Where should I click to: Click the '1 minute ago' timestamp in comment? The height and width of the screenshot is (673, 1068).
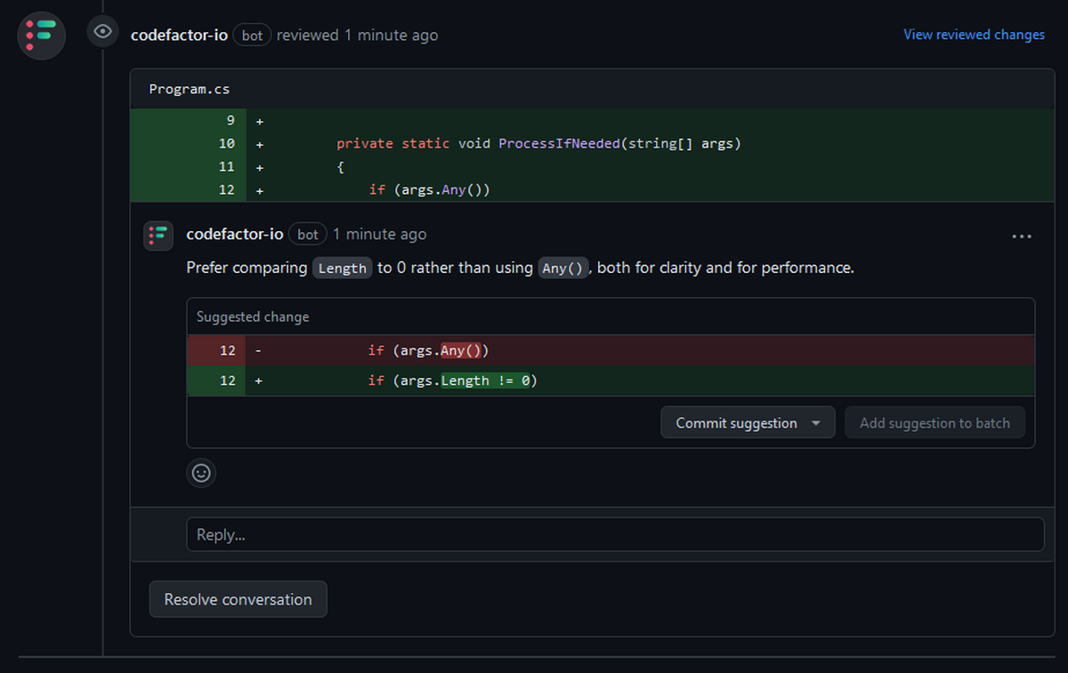coord(379,235)
